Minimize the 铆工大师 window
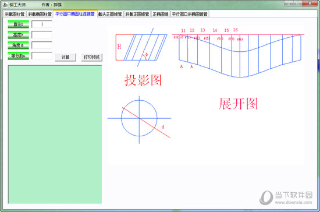The width and height of the screenshot is (320, 212). tap(289, 3)
